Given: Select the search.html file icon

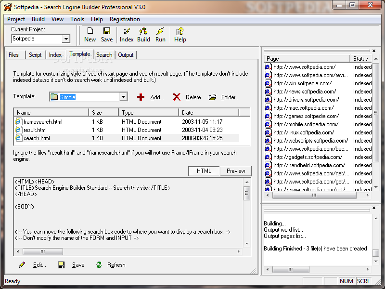Looking at the screenshot, I should coord(18,138).
